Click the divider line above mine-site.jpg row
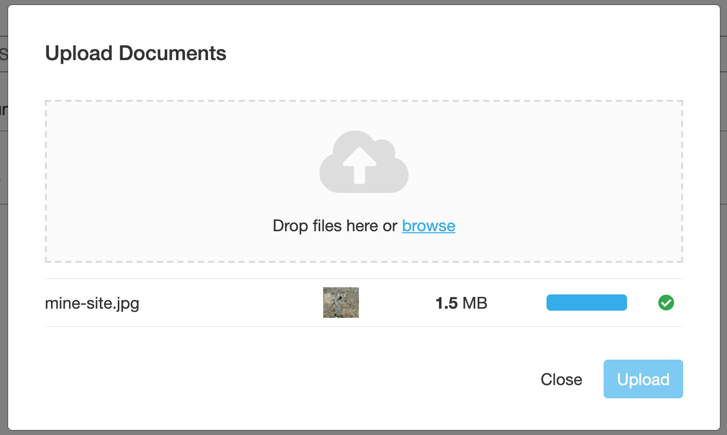727x435 pixels. tap(363, 279)
